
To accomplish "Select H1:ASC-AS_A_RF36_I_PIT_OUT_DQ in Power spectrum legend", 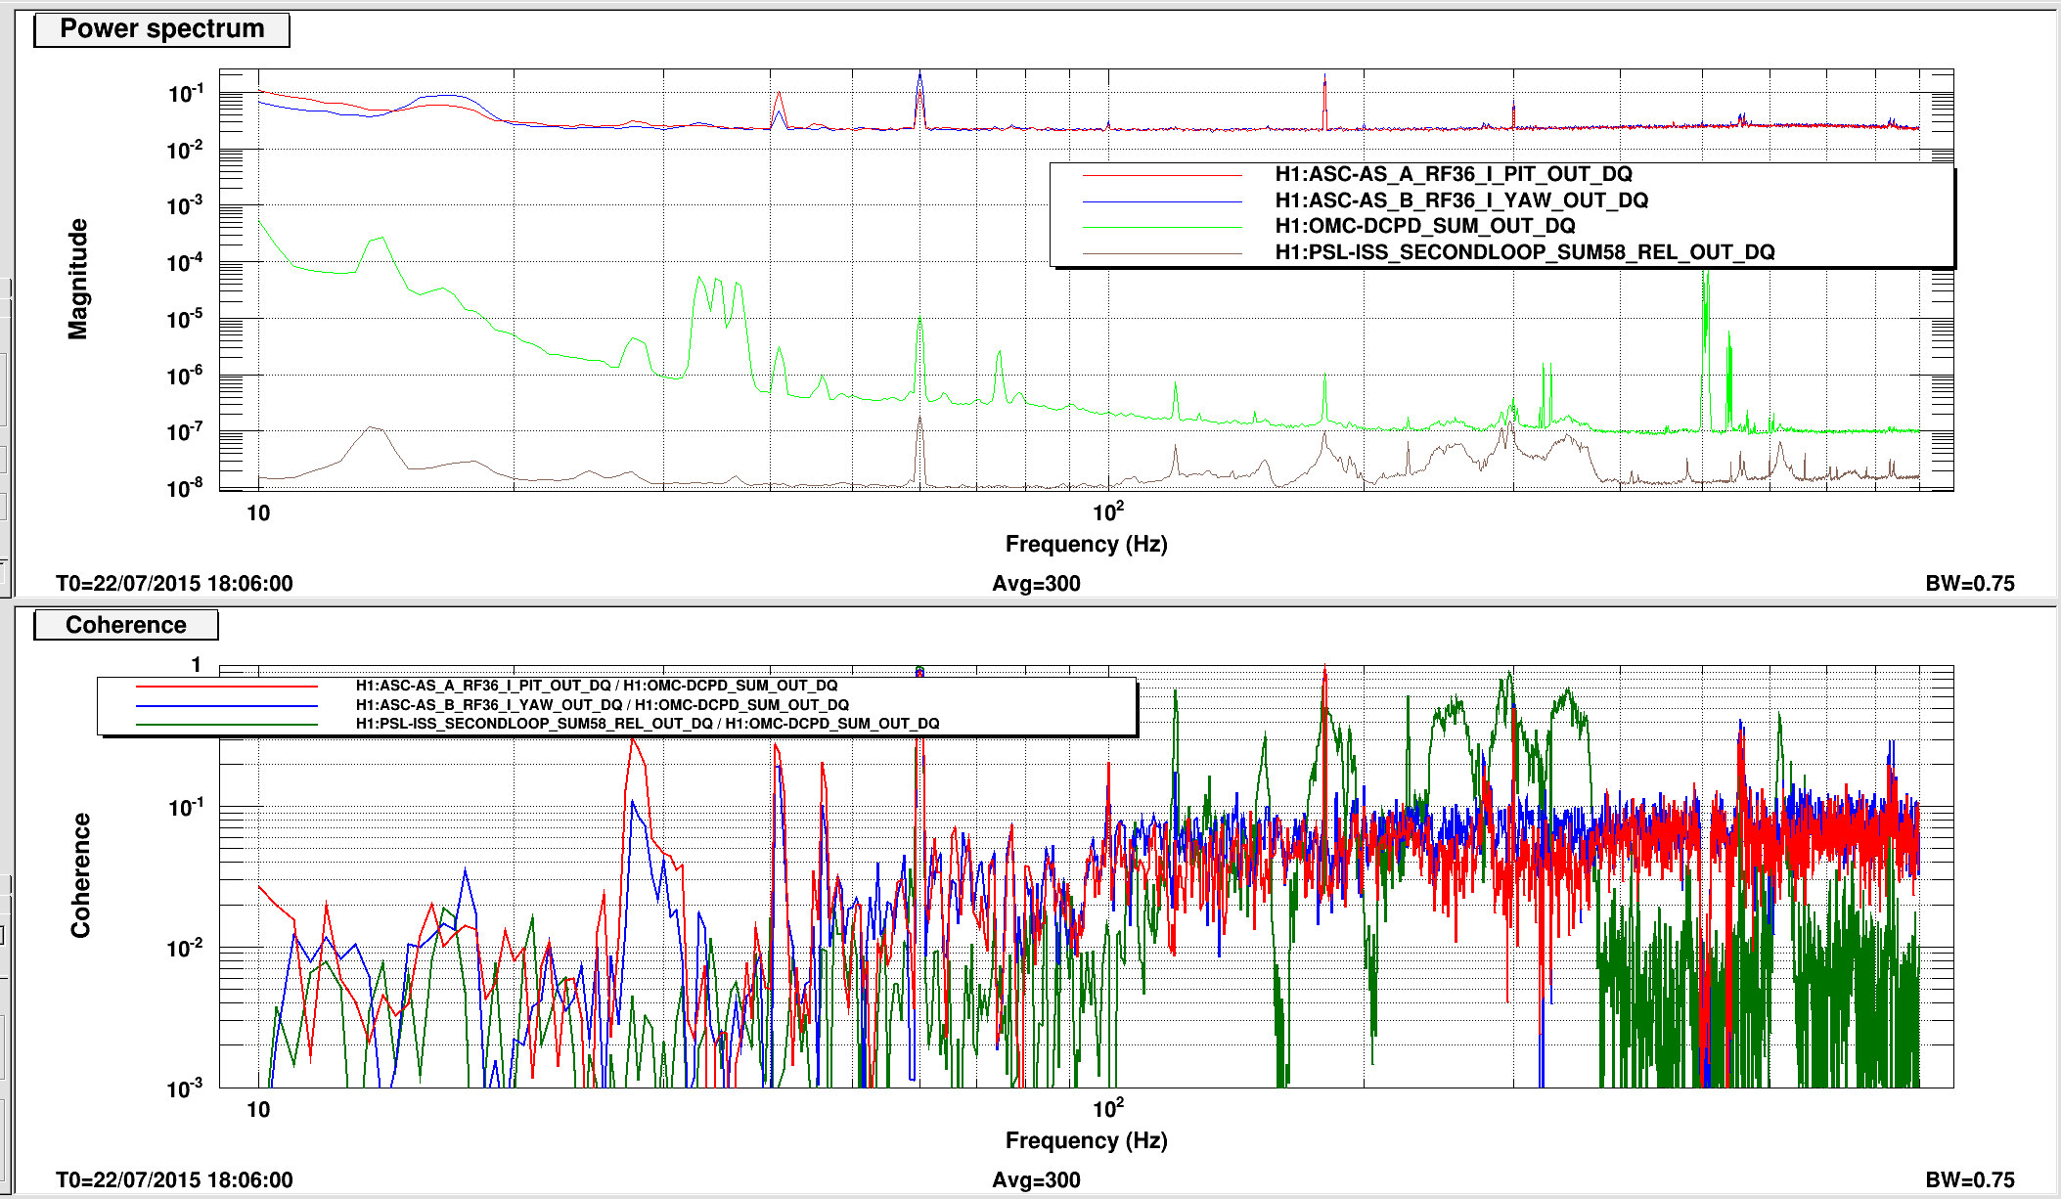I will [1454, 174].
